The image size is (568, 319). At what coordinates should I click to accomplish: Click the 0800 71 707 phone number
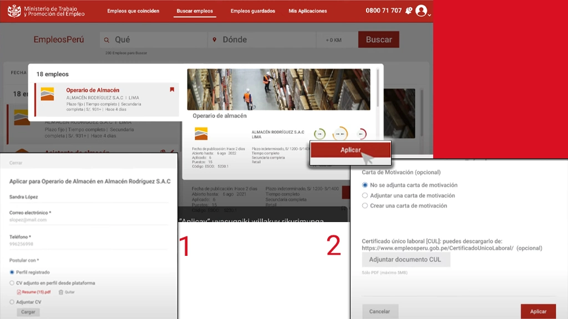point(384,11)
